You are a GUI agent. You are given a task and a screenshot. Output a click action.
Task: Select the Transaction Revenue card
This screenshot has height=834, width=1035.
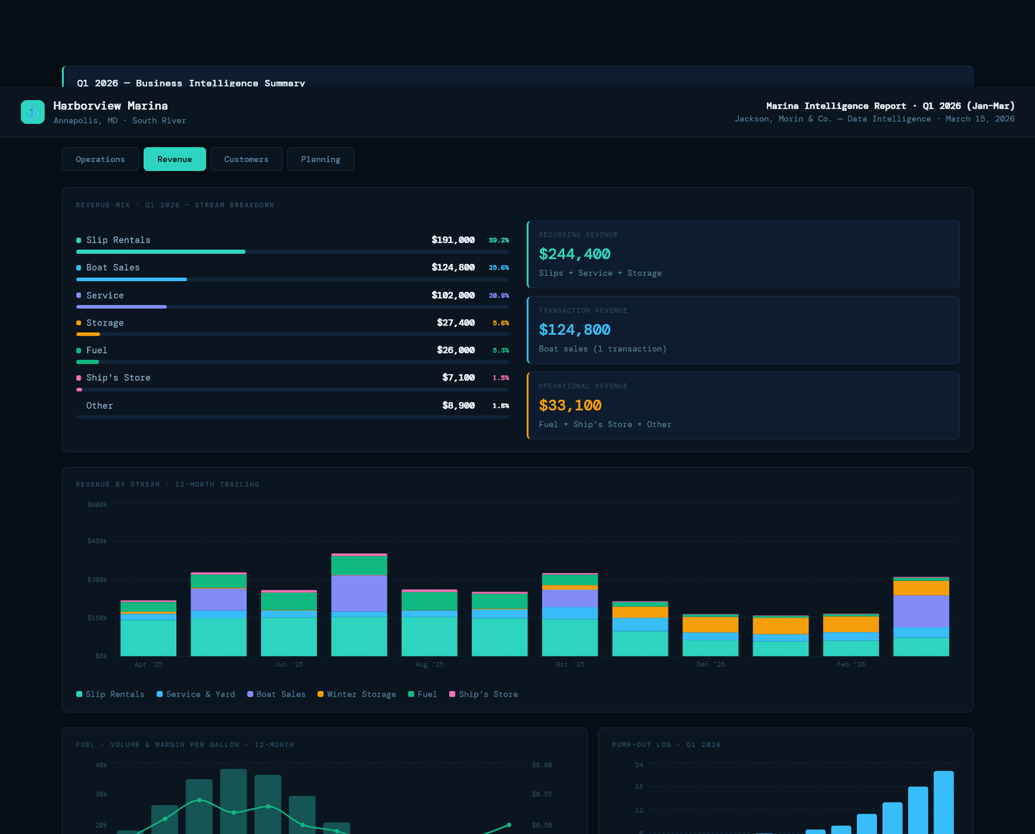pos(743,330)
